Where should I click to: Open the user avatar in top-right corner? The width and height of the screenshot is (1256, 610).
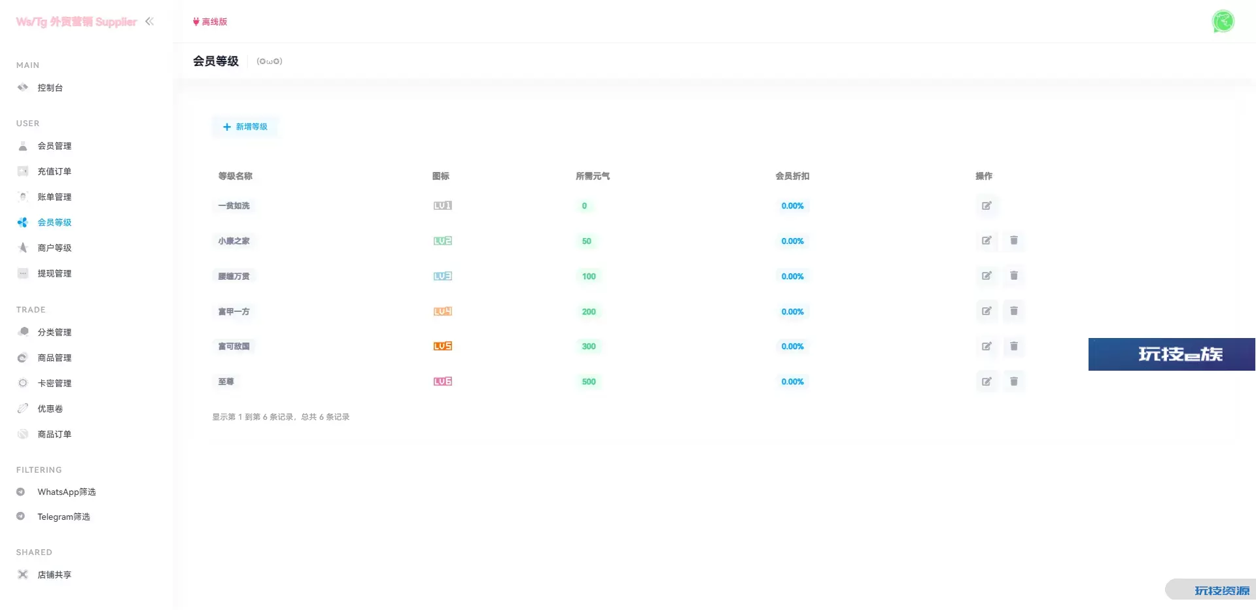[1223, 22]
